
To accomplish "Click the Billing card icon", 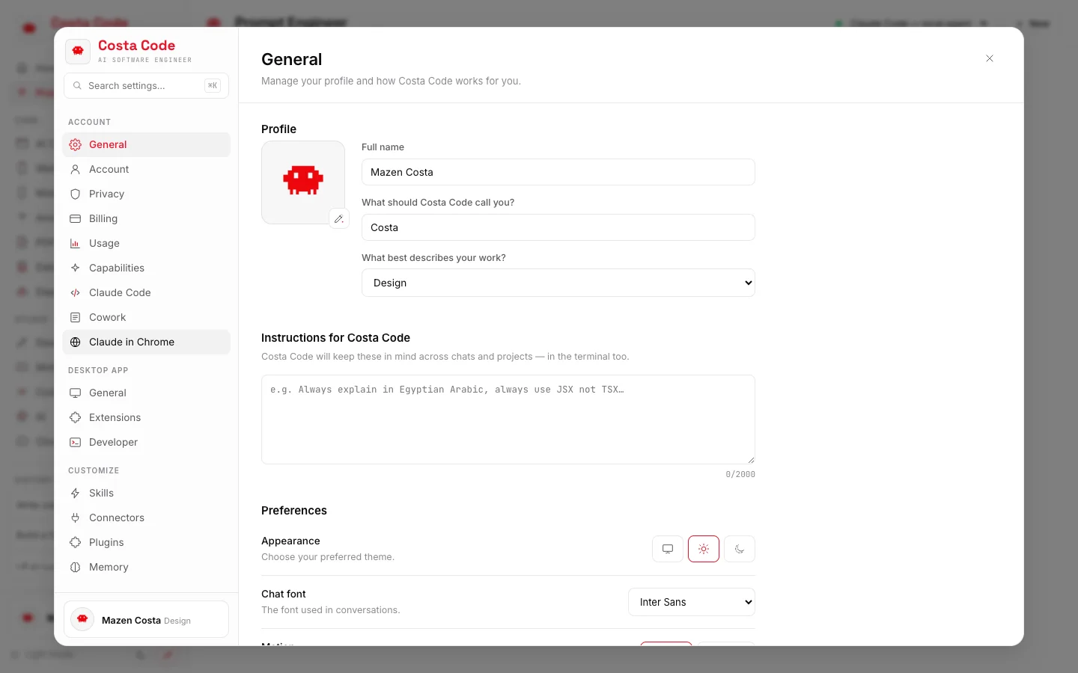I will (75, 218).
